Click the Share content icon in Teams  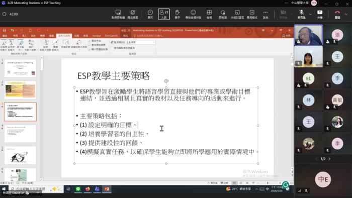click(320, 14)
